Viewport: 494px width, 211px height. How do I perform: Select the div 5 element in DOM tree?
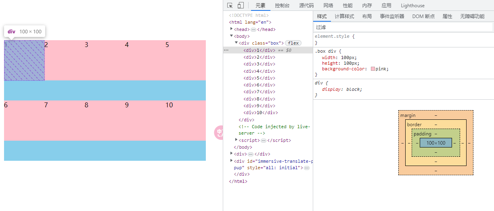[x=259, y=78]
